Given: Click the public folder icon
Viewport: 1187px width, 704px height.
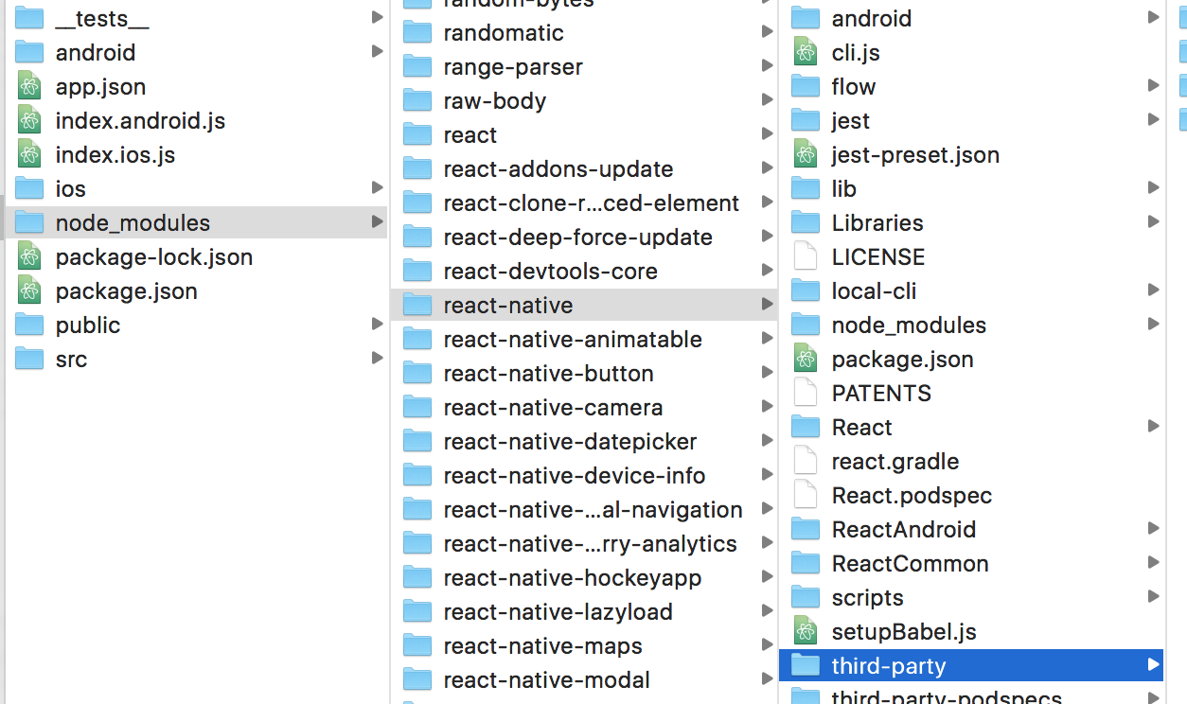Looking at the screenshot, I should 29,326.
